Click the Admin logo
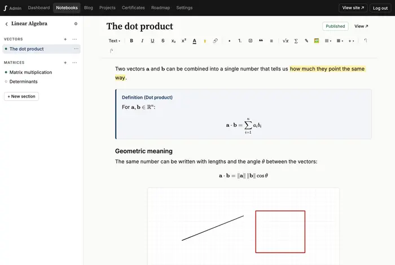The width and height of the screenshot is (395, 265). click(12, 8)
